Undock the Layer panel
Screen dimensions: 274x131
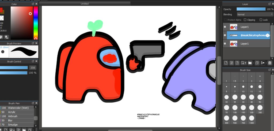[x=269, y=4]
